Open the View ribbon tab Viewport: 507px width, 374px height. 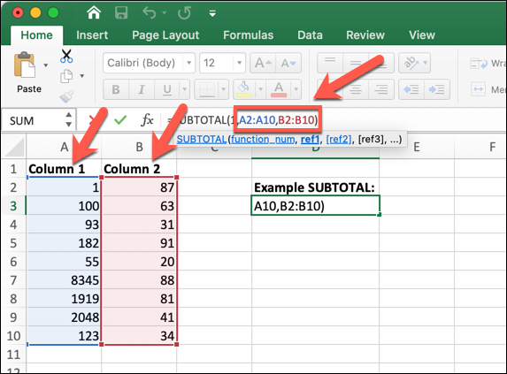422,34
